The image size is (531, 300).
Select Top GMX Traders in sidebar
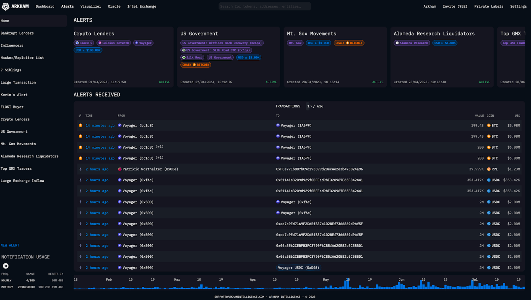(x=16, y=169)
